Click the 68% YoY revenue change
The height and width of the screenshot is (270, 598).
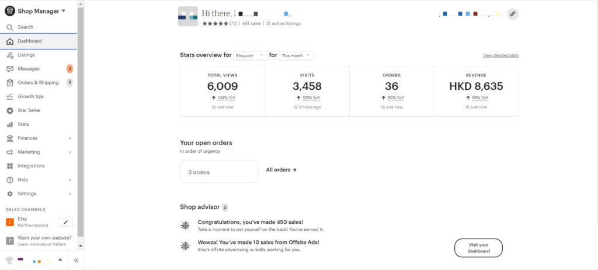click(x=480, y=98)
